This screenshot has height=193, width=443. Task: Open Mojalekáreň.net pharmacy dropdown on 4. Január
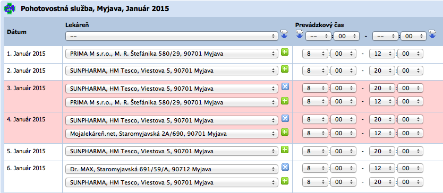click(x=172, y=134)
